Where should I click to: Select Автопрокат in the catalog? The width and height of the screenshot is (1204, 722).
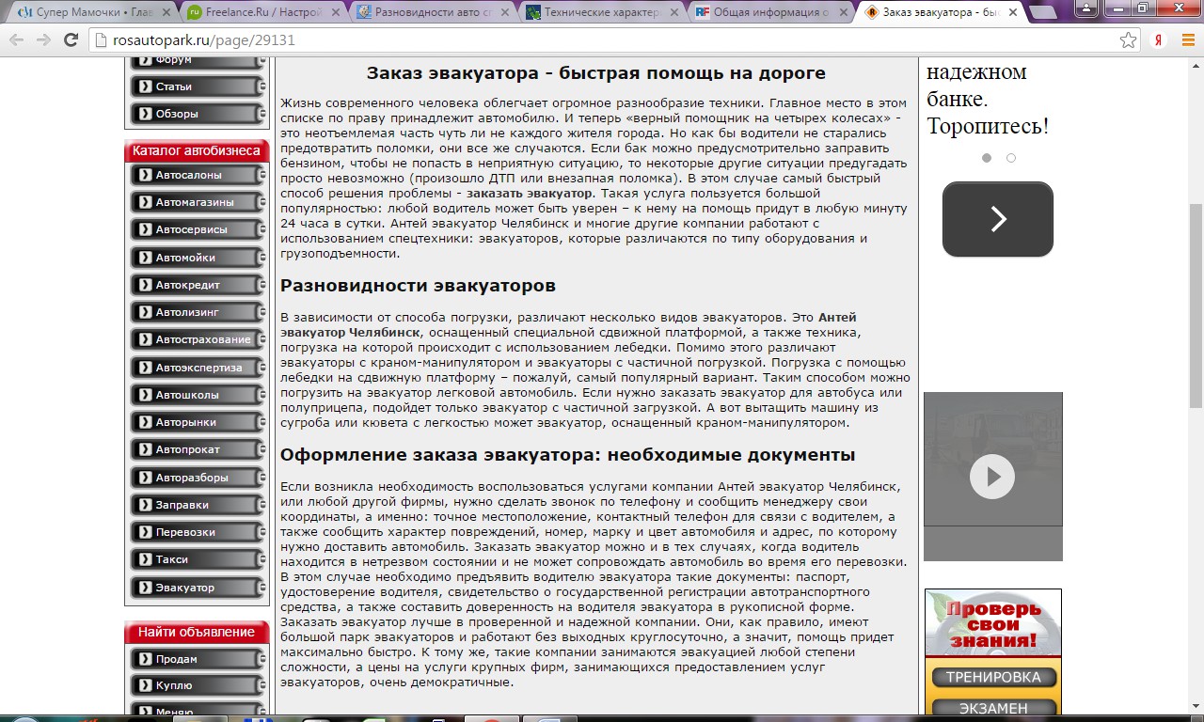[197, 449]
